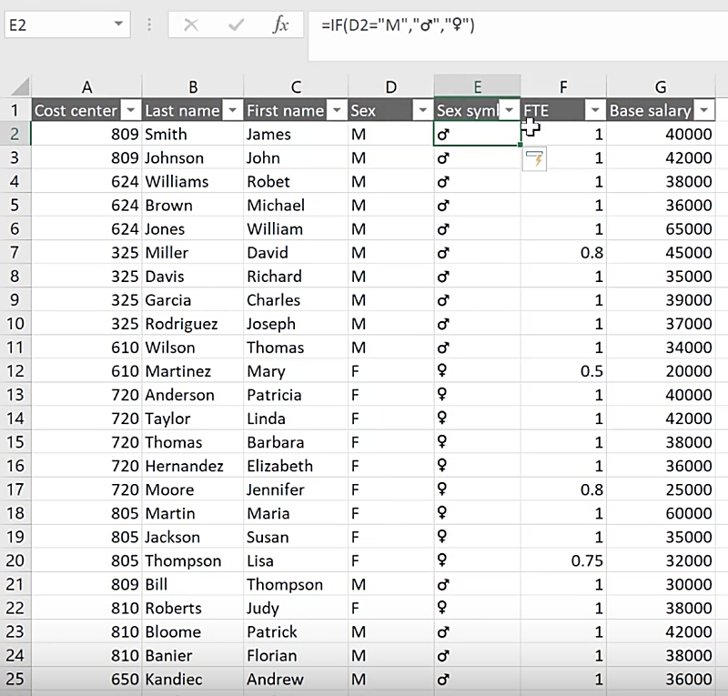The image size is (728, 696).
Task: Open the Cost center filter dropdown
Action: coord(131,110)
